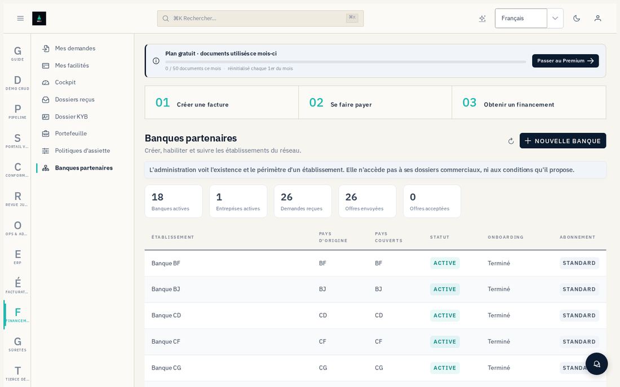Viewport: 620px width, 387px height.
Task: Open step 01 Créer une facture
Action: click(222, 103)
